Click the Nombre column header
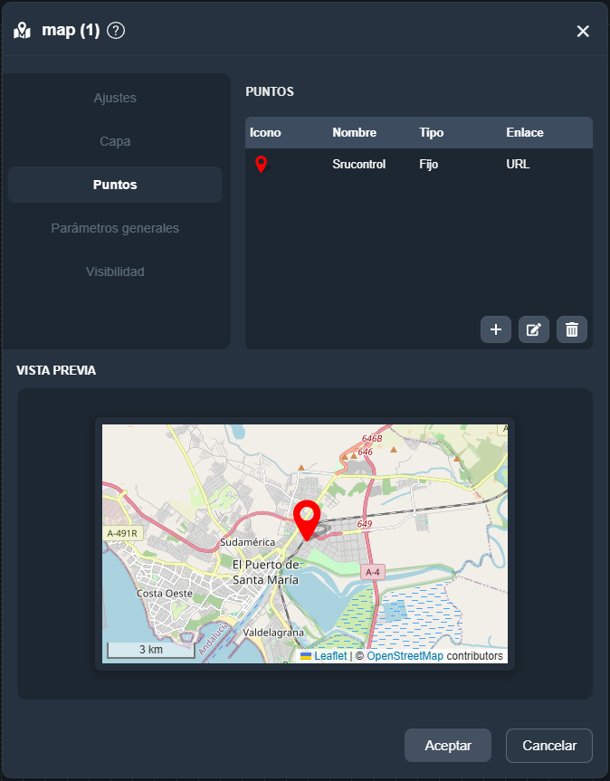The image size is (610, 781). [354, 133]
